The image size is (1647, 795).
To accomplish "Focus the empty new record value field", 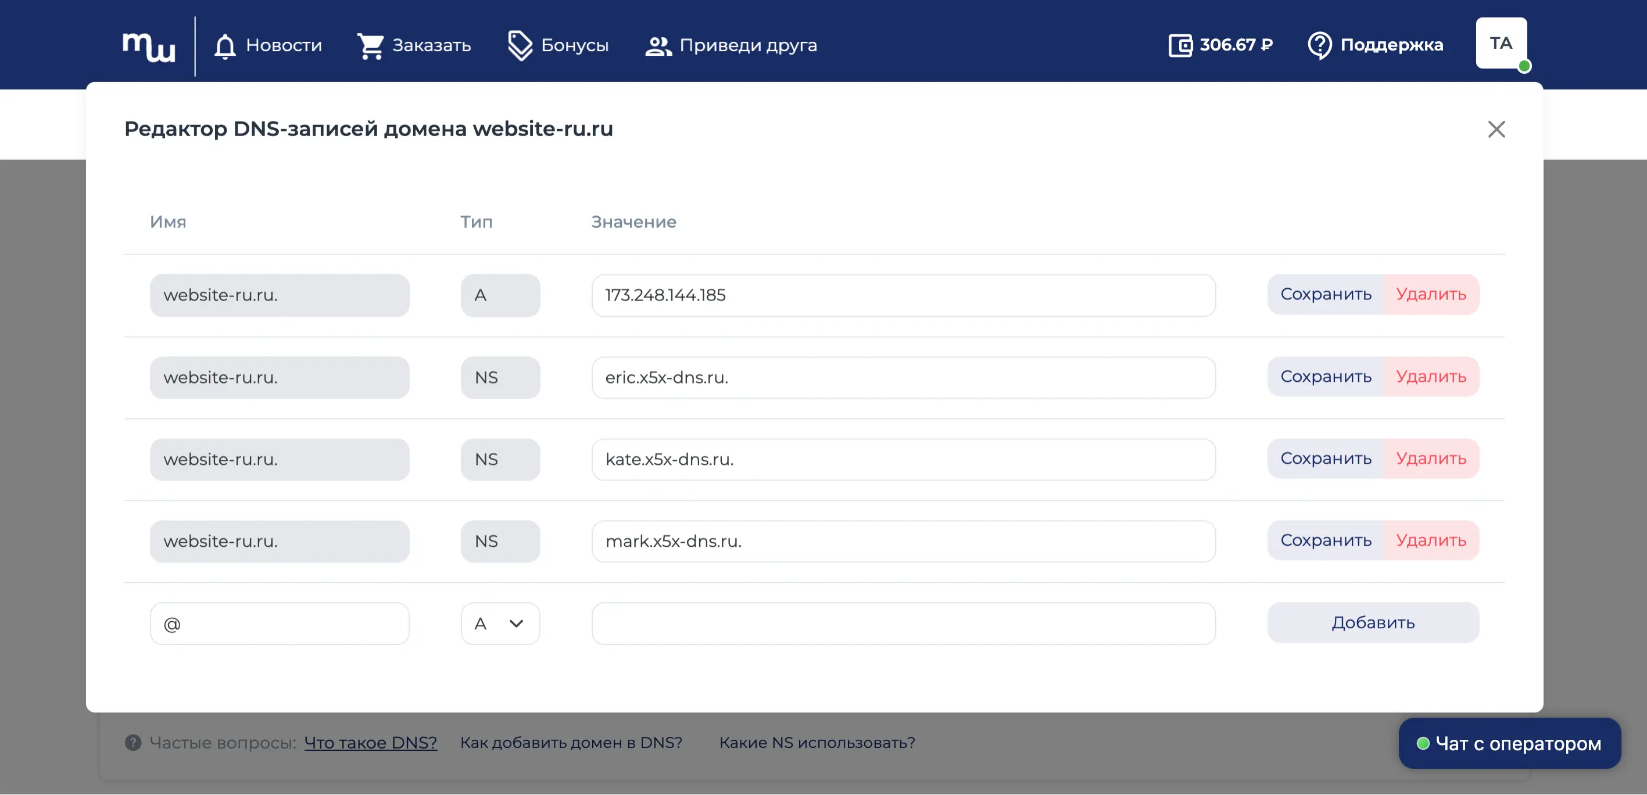I will [903, 624].
